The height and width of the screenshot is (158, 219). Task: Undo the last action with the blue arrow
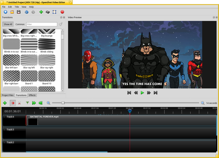pos(27,12)
